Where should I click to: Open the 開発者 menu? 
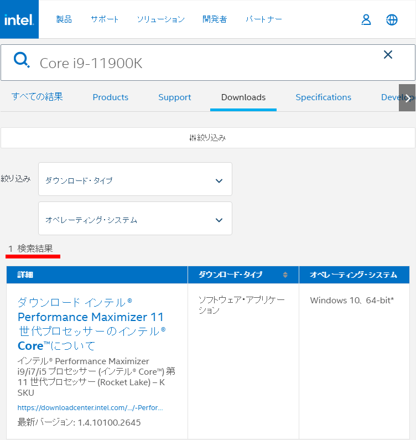(x=215, y=19)
